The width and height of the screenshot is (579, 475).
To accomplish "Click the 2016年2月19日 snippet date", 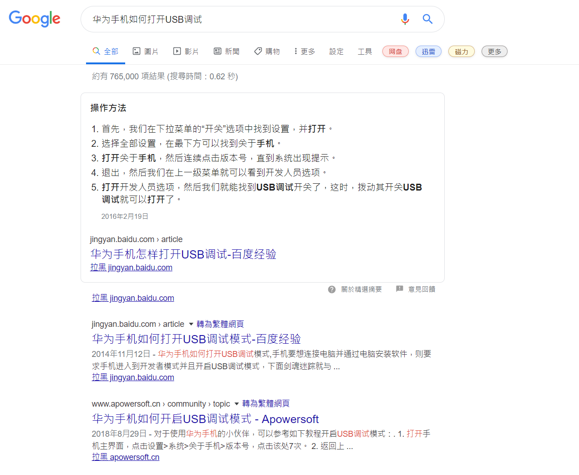I will [125, 217].
